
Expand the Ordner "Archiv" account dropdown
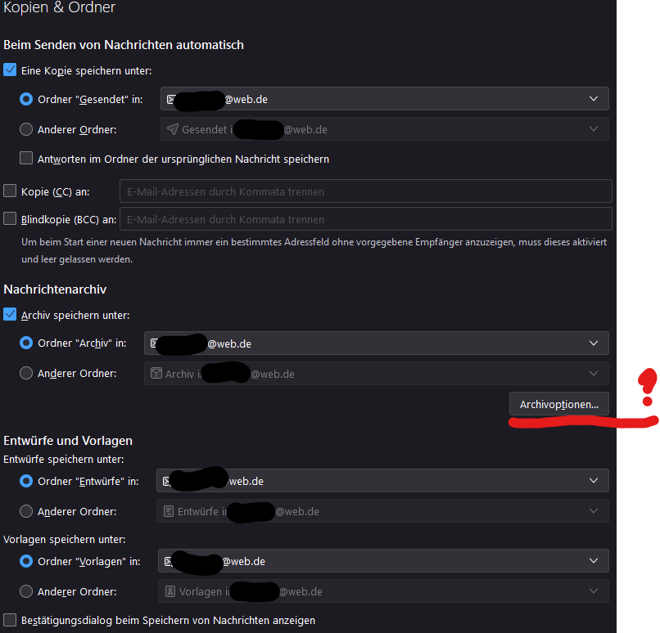point(377,343)
